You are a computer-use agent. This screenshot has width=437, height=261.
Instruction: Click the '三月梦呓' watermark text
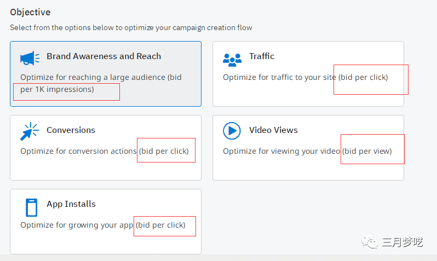point(402,241)
